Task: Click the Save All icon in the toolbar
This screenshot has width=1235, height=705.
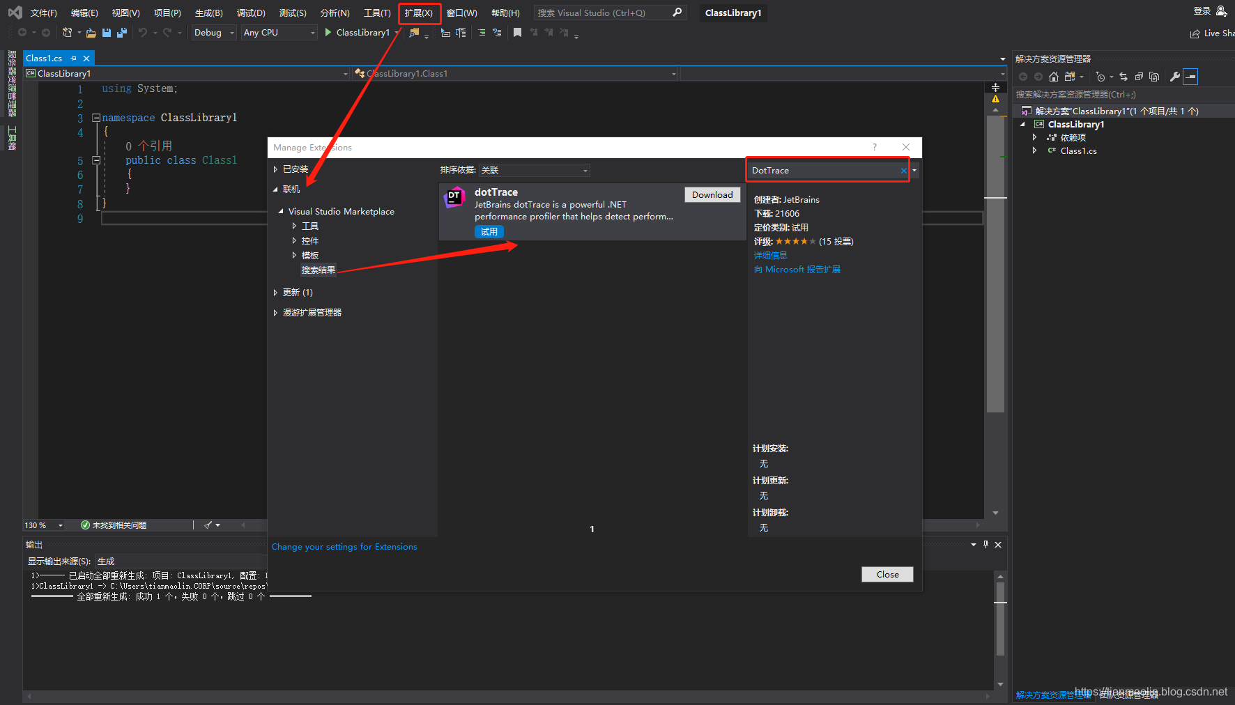Action: tap(122, 33)
